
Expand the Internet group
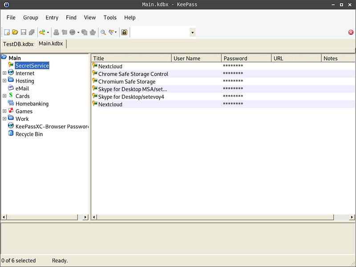click(x=4, y=73)
